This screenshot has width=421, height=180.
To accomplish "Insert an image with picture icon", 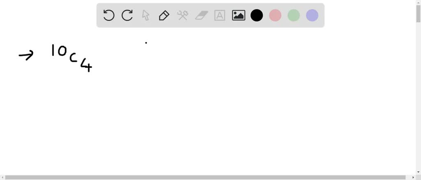I will (x=238, y=16).
